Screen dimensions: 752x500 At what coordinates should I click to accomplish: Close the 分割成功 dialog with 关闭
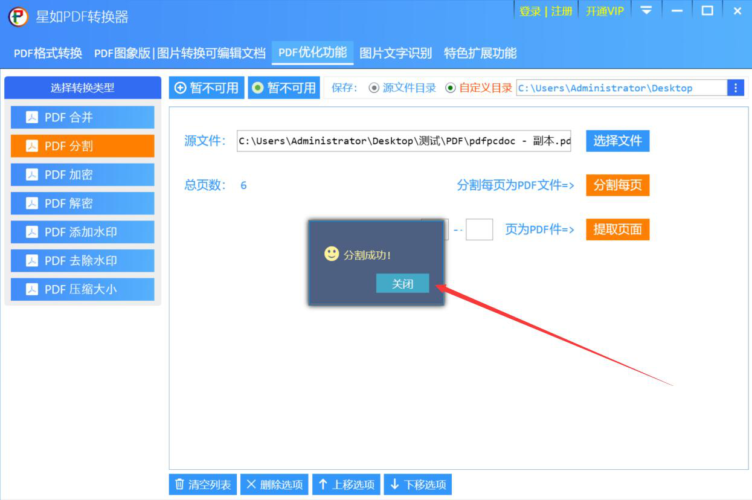pos(402,283)
